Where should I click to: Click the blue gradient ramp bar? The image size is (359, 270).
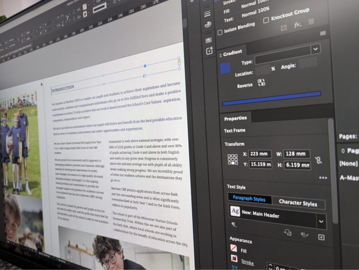click(x=271, y=99)
